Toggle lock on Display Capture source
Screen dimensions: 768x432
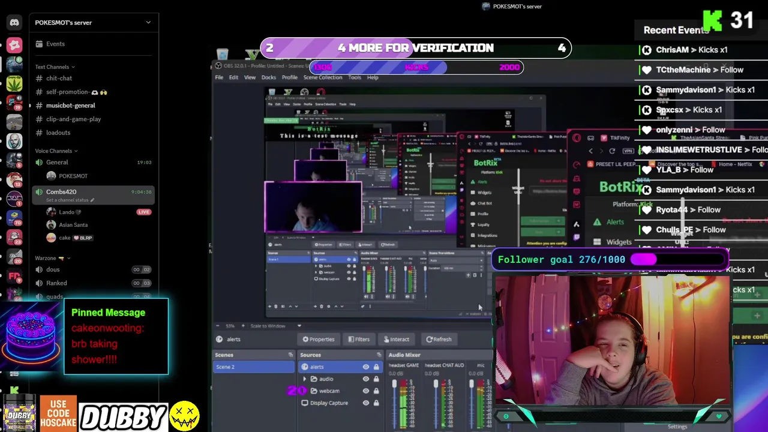(376, 403)
